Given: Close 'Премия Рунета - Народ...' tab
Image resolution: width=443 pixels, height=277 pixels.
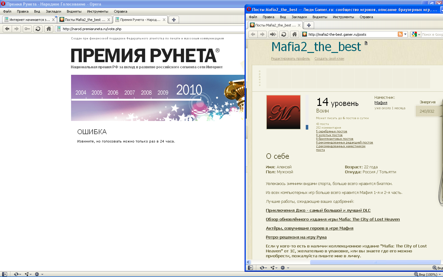Looking at the screenshot, I should [x=164, y=20].
